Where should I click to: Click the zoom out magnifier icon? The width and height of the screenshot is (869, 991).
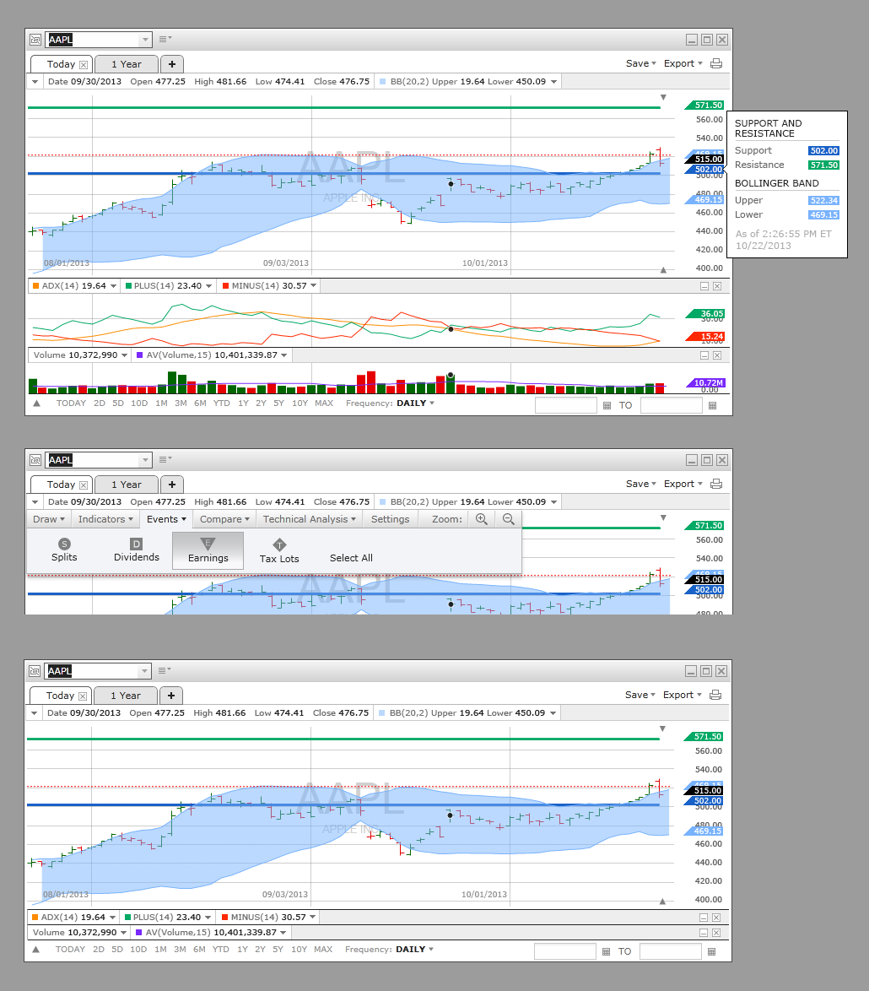(x=509, y=519)
